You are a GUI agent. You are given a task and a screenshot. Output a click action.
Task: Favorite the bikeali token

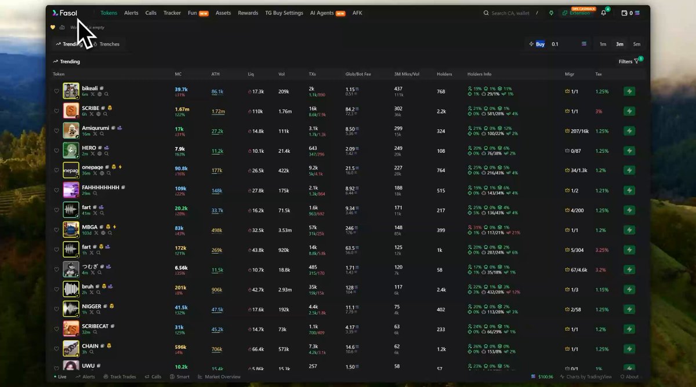click(57, 91)
